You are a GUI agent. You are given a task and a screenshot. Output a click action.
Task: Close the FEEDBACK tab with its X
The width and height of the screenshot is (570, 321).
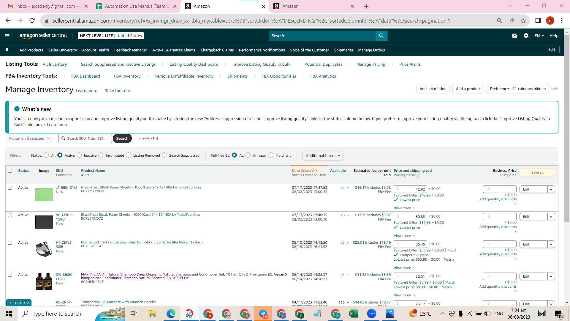click(28, 303)
